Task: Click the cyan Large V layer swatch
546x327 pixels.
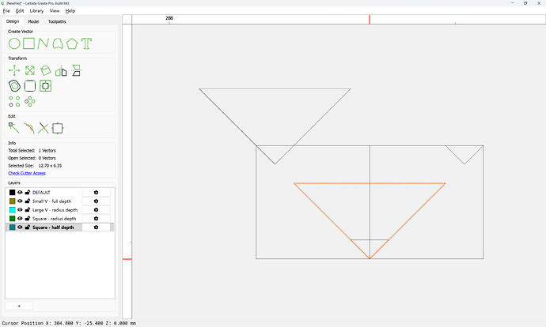Action: pyautogui.click(x=12, y=209)
